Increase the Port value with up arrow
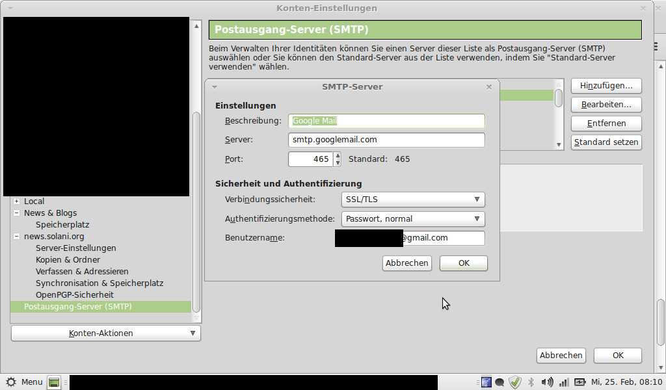This screenshot has height=390, width=666. click(337, 156)
